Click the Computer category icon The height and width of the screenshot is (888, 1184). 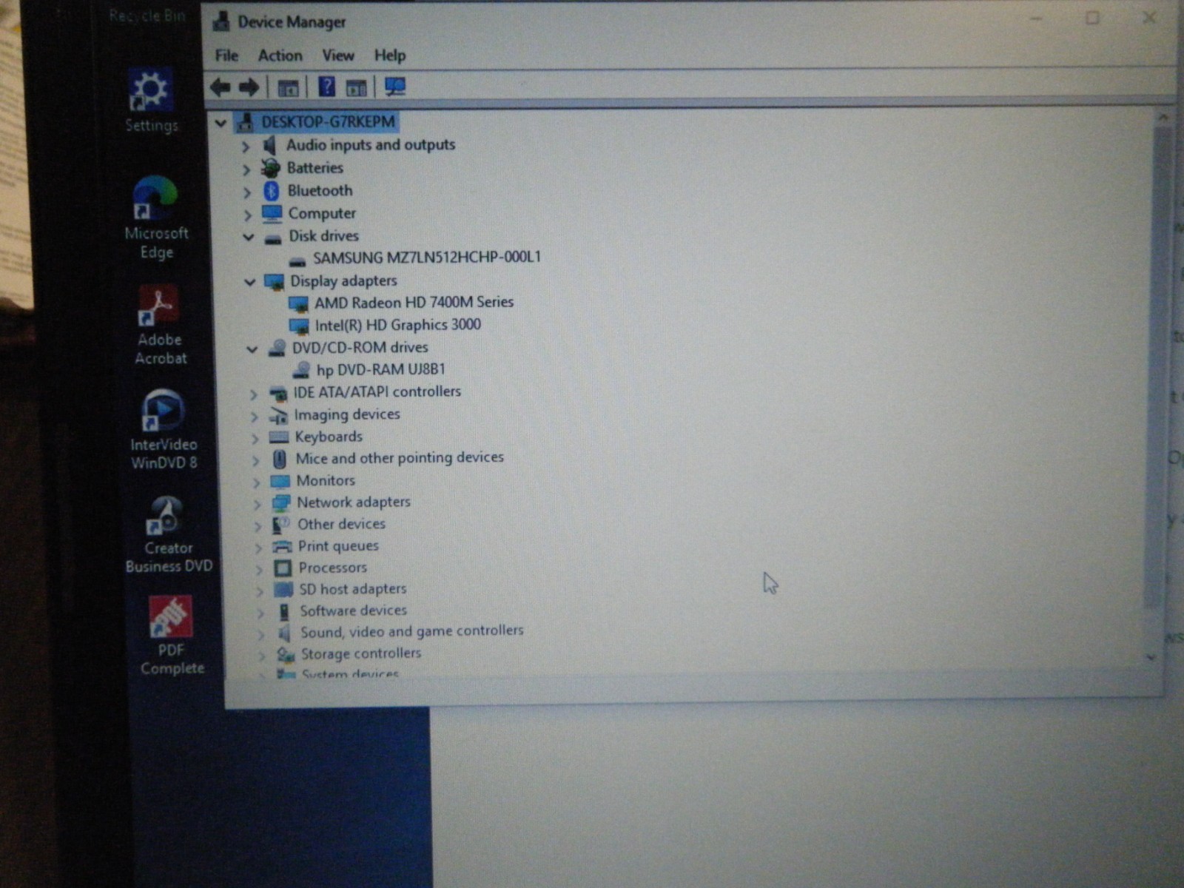(x=272, y=214)
